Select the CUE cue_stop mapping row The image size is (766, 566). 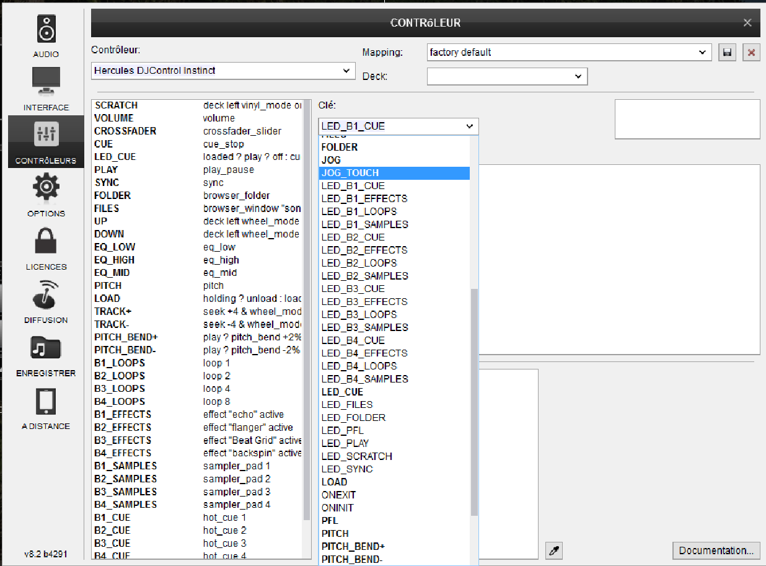point(197,144)
